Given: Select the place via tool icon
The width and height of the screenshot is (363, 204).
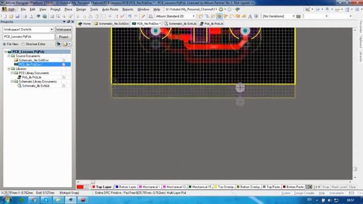Looking at the screenshot, I should click(226, 16).
